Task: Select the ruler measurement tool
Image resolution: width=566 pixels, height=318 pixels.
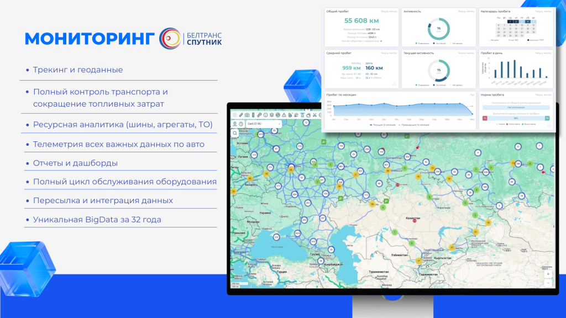Action: 241,115
